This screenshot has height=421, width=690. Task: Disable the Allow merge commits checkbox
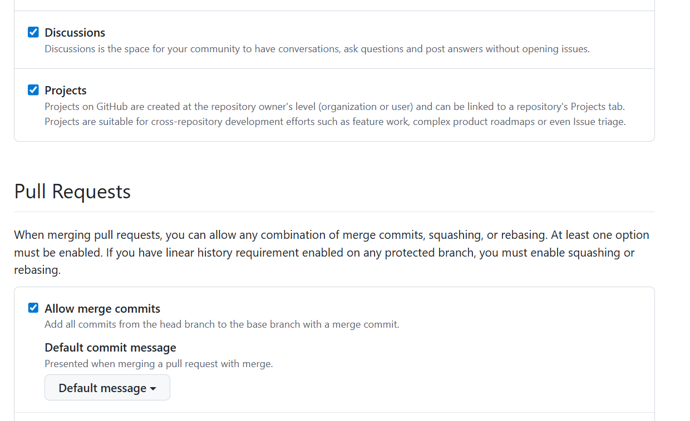pos(33,308)
